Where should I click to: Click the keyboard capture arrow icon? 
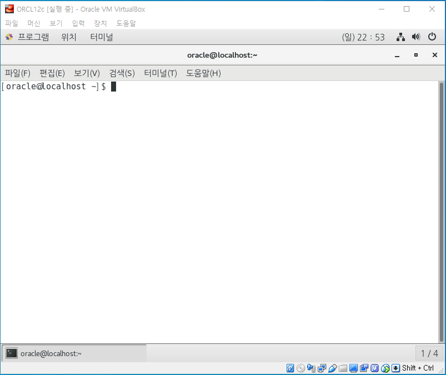click(395, 368)
